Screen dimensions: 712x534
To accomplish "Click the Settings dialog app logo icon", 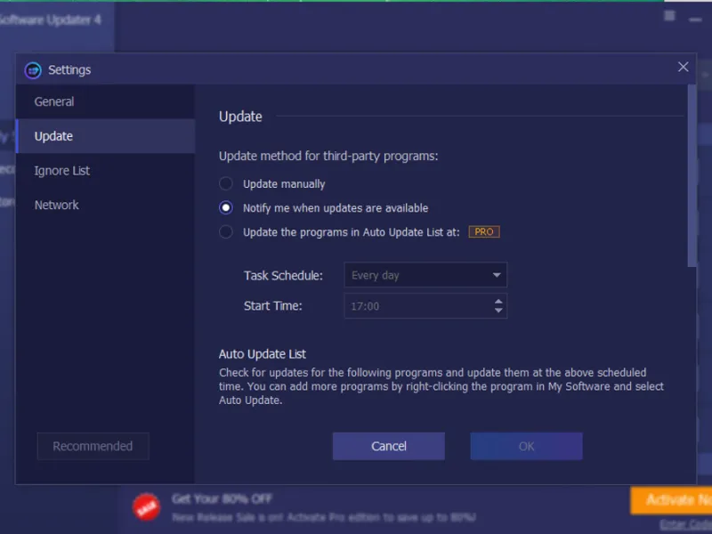I will coord(33,70).
